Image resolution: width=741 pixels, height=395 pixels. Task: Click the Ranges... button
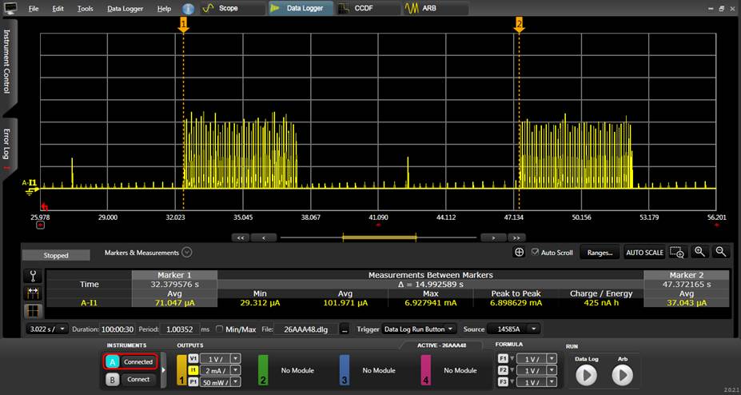pos(600,253)
